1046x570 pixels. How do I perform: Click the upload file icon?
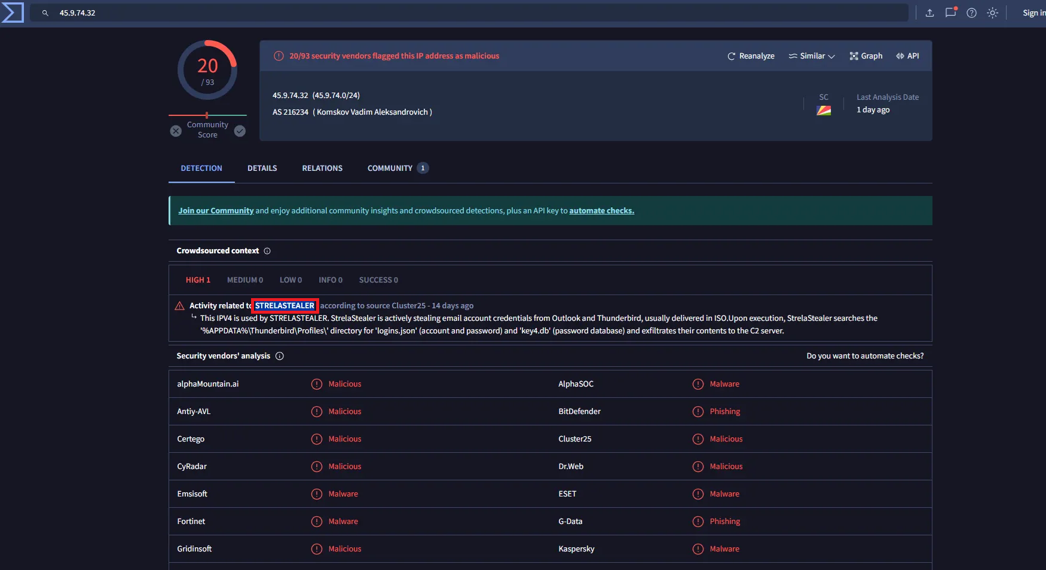coord(929,13)
